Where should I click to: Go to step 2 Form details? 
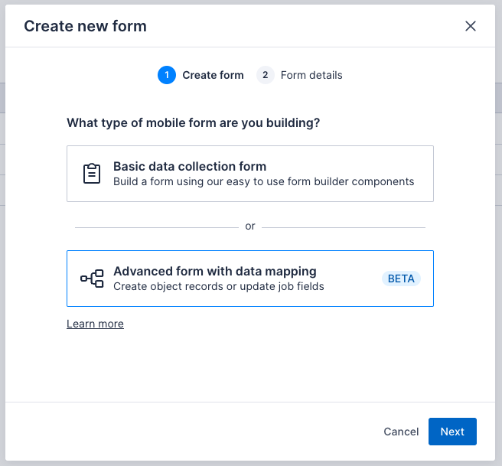point(299,75)
